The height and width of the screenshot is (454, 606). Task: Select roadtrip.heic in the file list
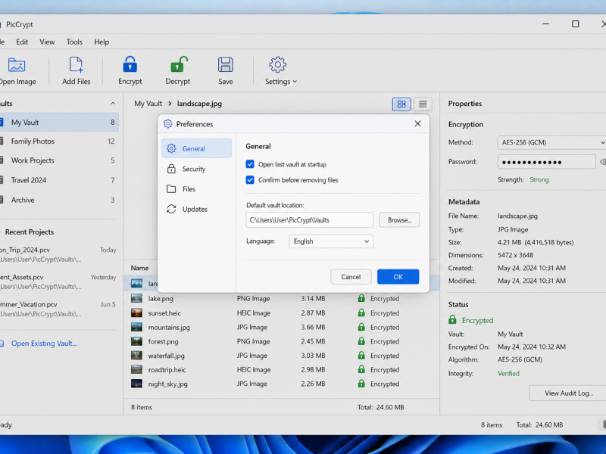(x=281, y=370)
